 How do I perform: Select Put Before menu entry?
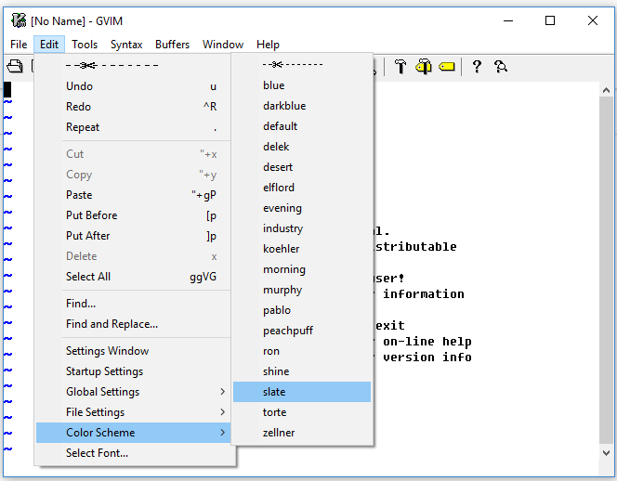click(134, 215)
